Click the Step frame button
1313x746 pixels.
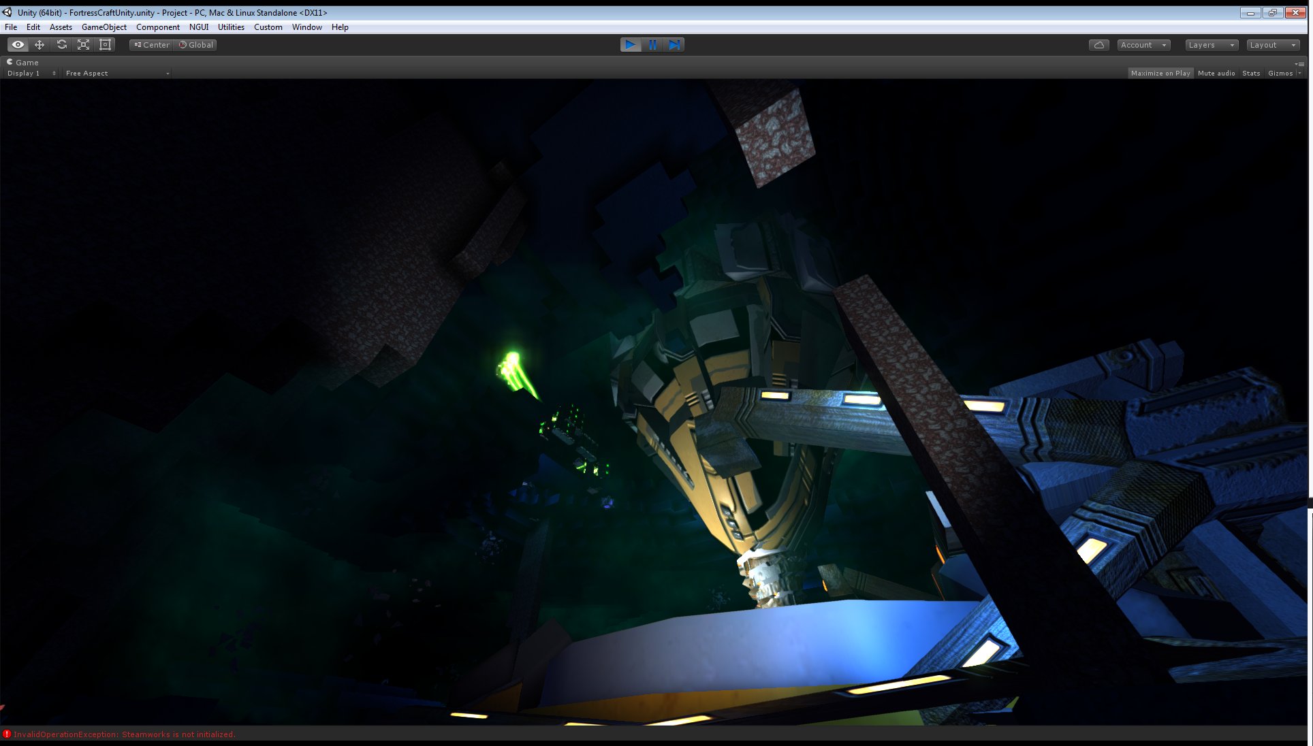coord(674,45)
